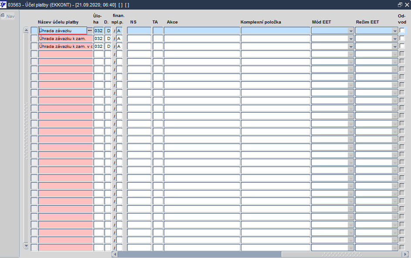411x258 pixels.
Task: Click the horizontal scrollbar thumb
Action: click(342, 254)
